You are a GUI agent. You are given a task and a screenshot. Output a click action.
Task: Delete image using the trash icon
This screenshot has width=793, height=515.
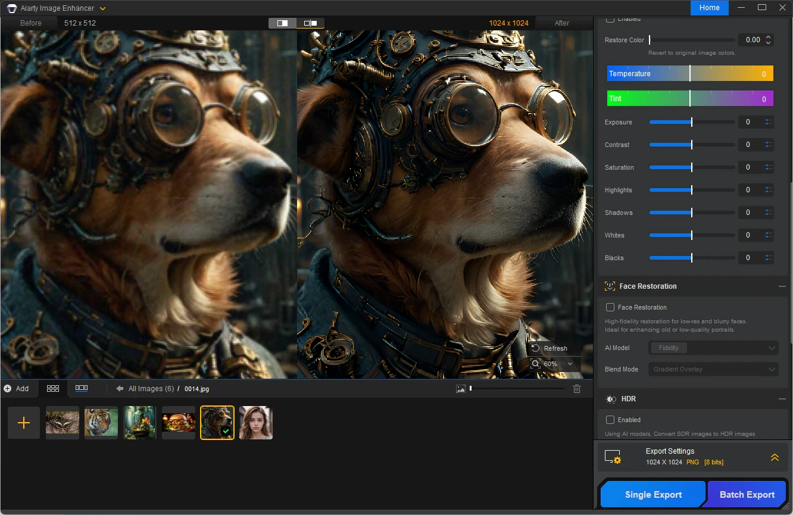tap(576, 389)
